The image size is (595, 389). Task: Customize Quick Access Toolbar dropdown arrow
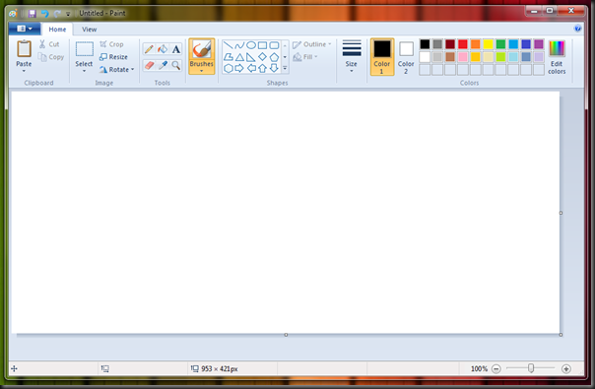[x=68, y=14]
